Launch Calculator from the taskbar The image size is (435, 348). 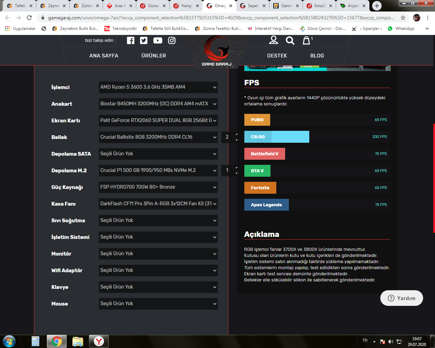point(35,341)
